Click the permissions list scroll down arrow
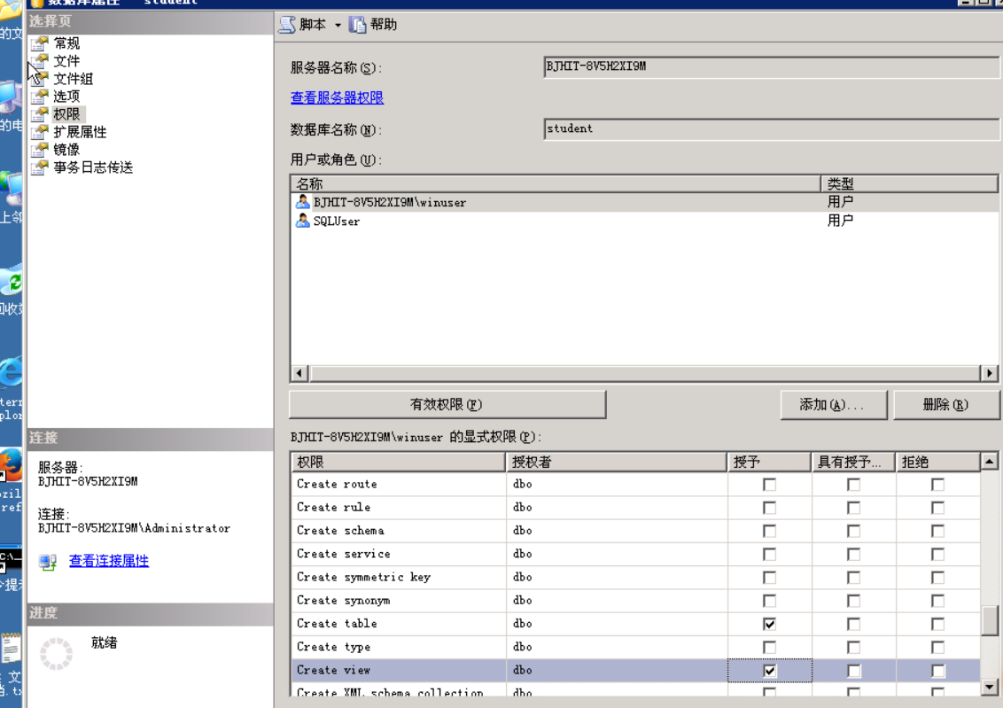 point(990,688)
